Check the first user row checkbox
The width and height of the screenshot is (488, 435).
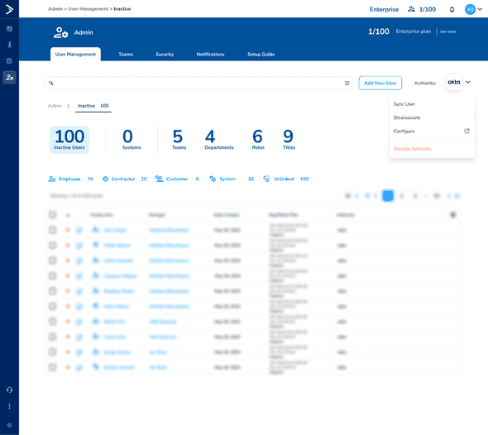pyautogui.click(x=53, y=230)
